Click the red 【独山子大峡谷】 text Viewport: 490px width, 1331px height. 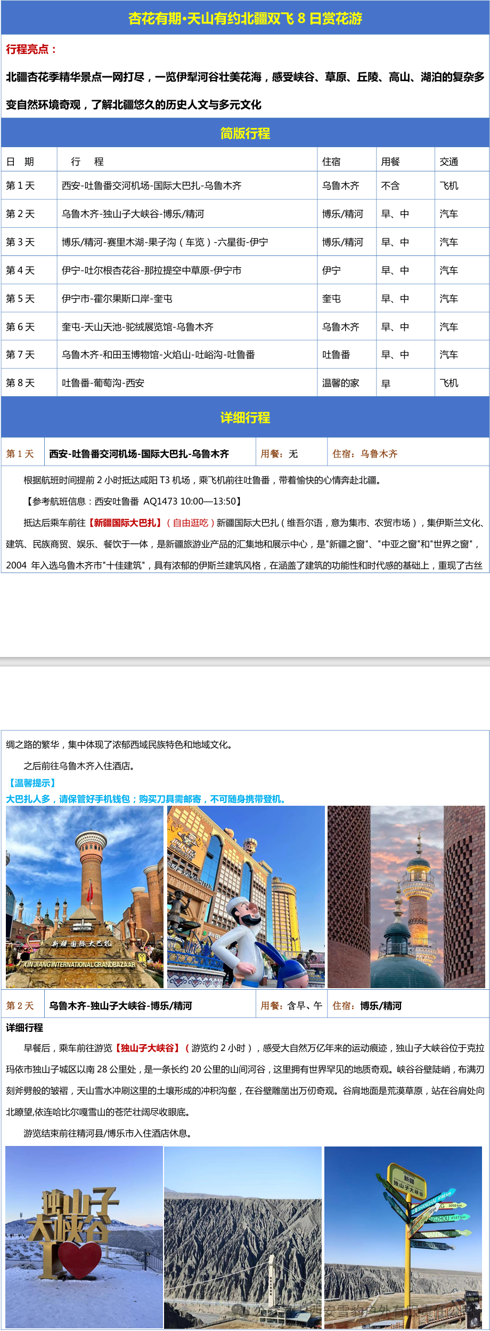[x=148, y=1048]
